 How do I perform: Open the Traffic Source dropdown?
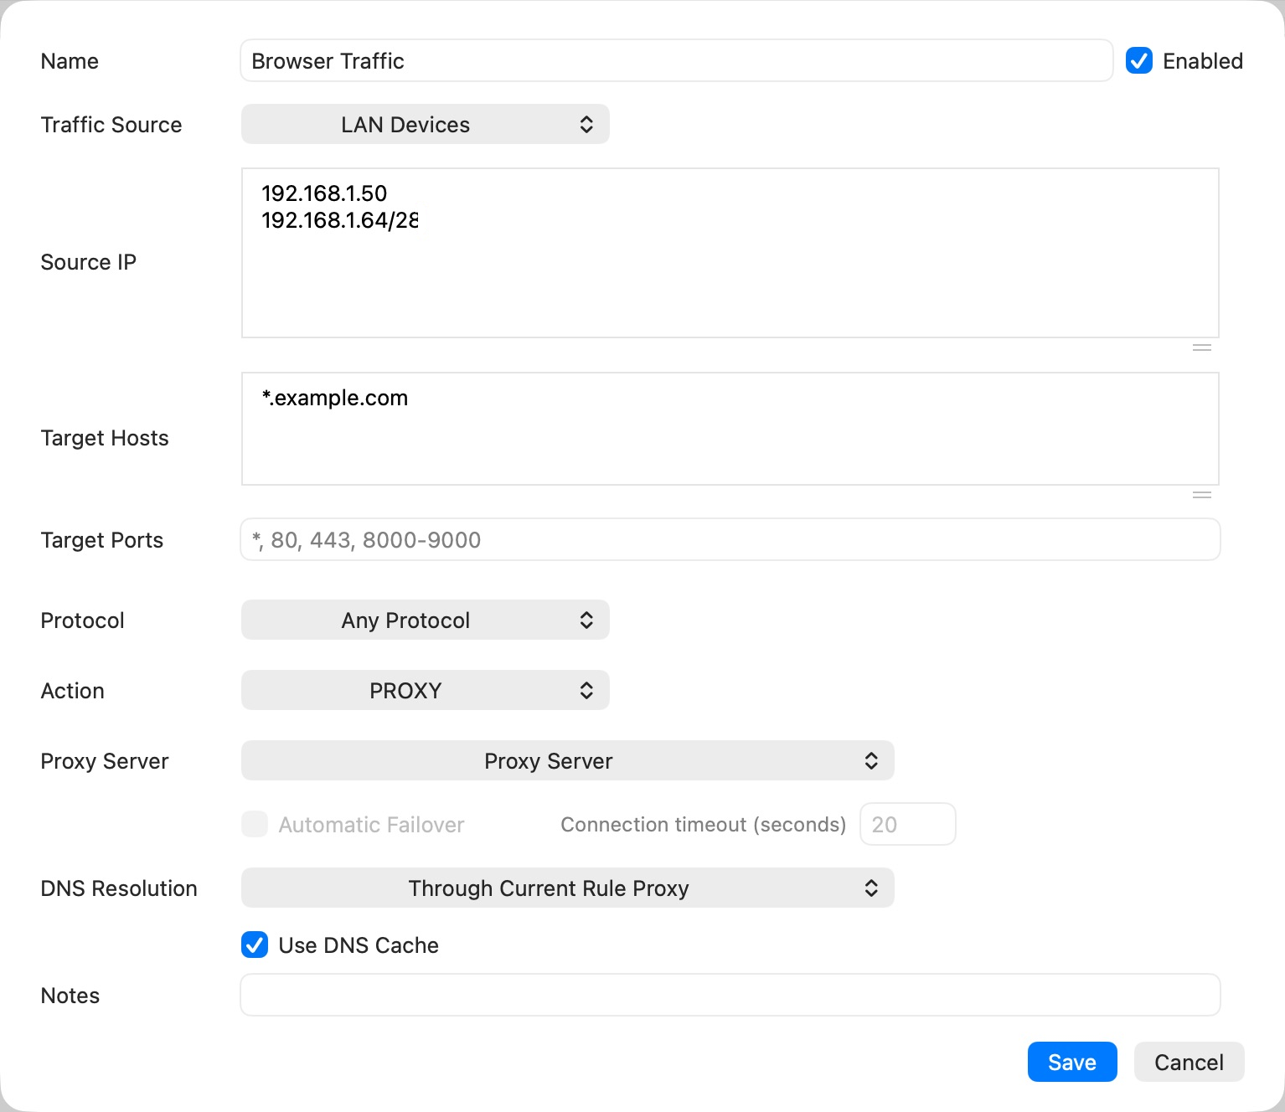click(x=426, y=125)
